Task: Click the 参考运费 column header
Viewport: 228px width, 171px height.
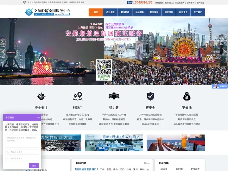Action: [x=195, y=169]
